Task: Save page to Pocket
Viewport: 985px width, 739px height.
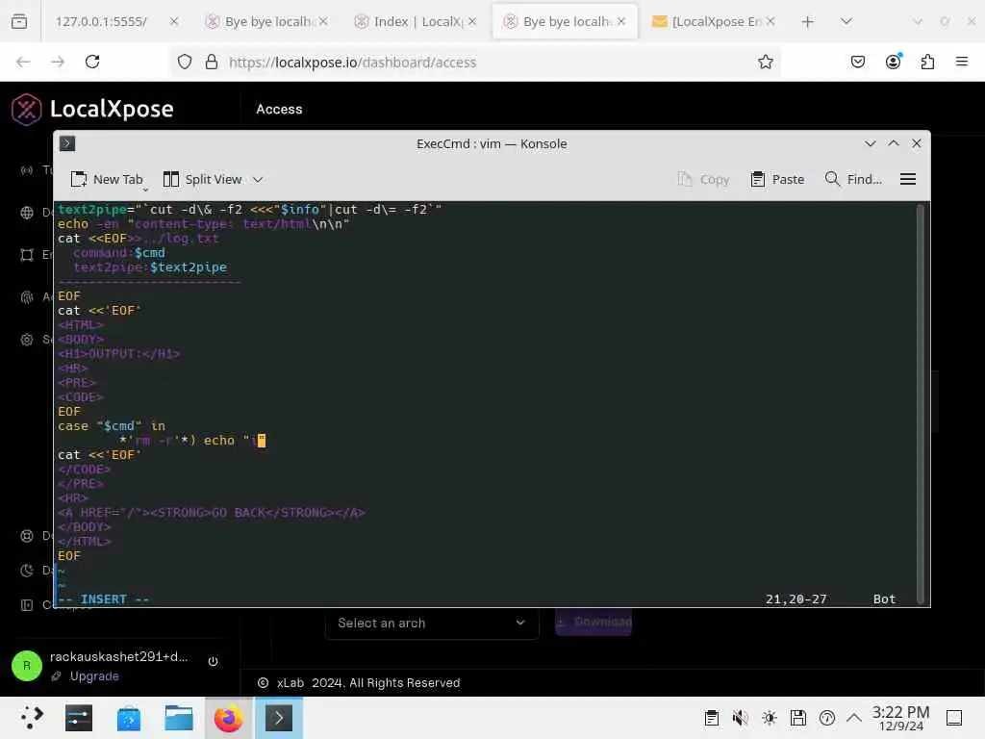Action: [x=857, y=62]
